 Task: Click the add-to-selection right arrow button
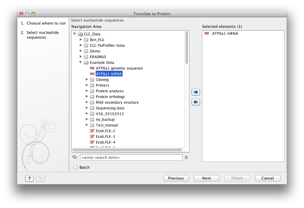pyautogui.click(x=195, y=92)
